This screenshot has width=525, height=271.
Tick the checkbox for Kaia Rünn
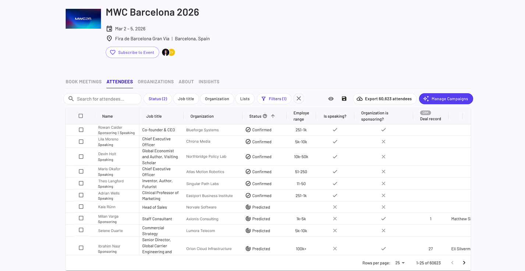(x=81, y=207)
